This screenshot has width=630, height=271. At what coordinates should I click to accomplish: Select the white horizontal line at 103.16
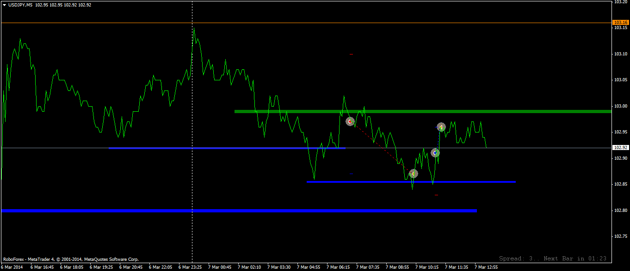306,22
